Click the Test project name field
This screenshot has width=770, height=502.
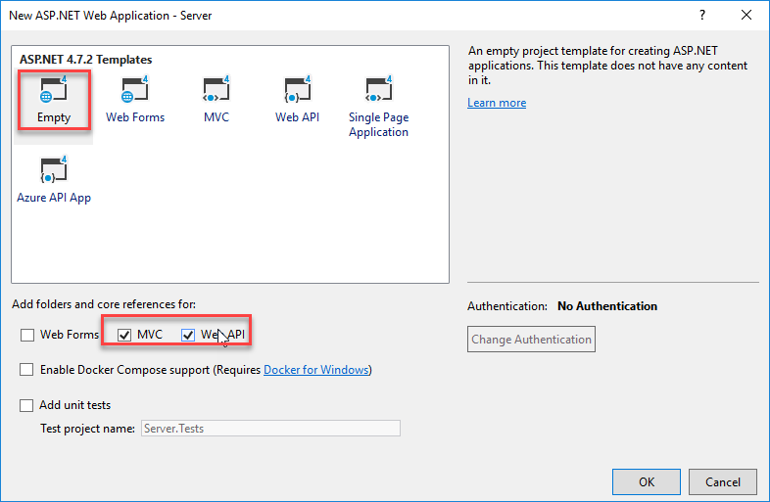[270, 429]
